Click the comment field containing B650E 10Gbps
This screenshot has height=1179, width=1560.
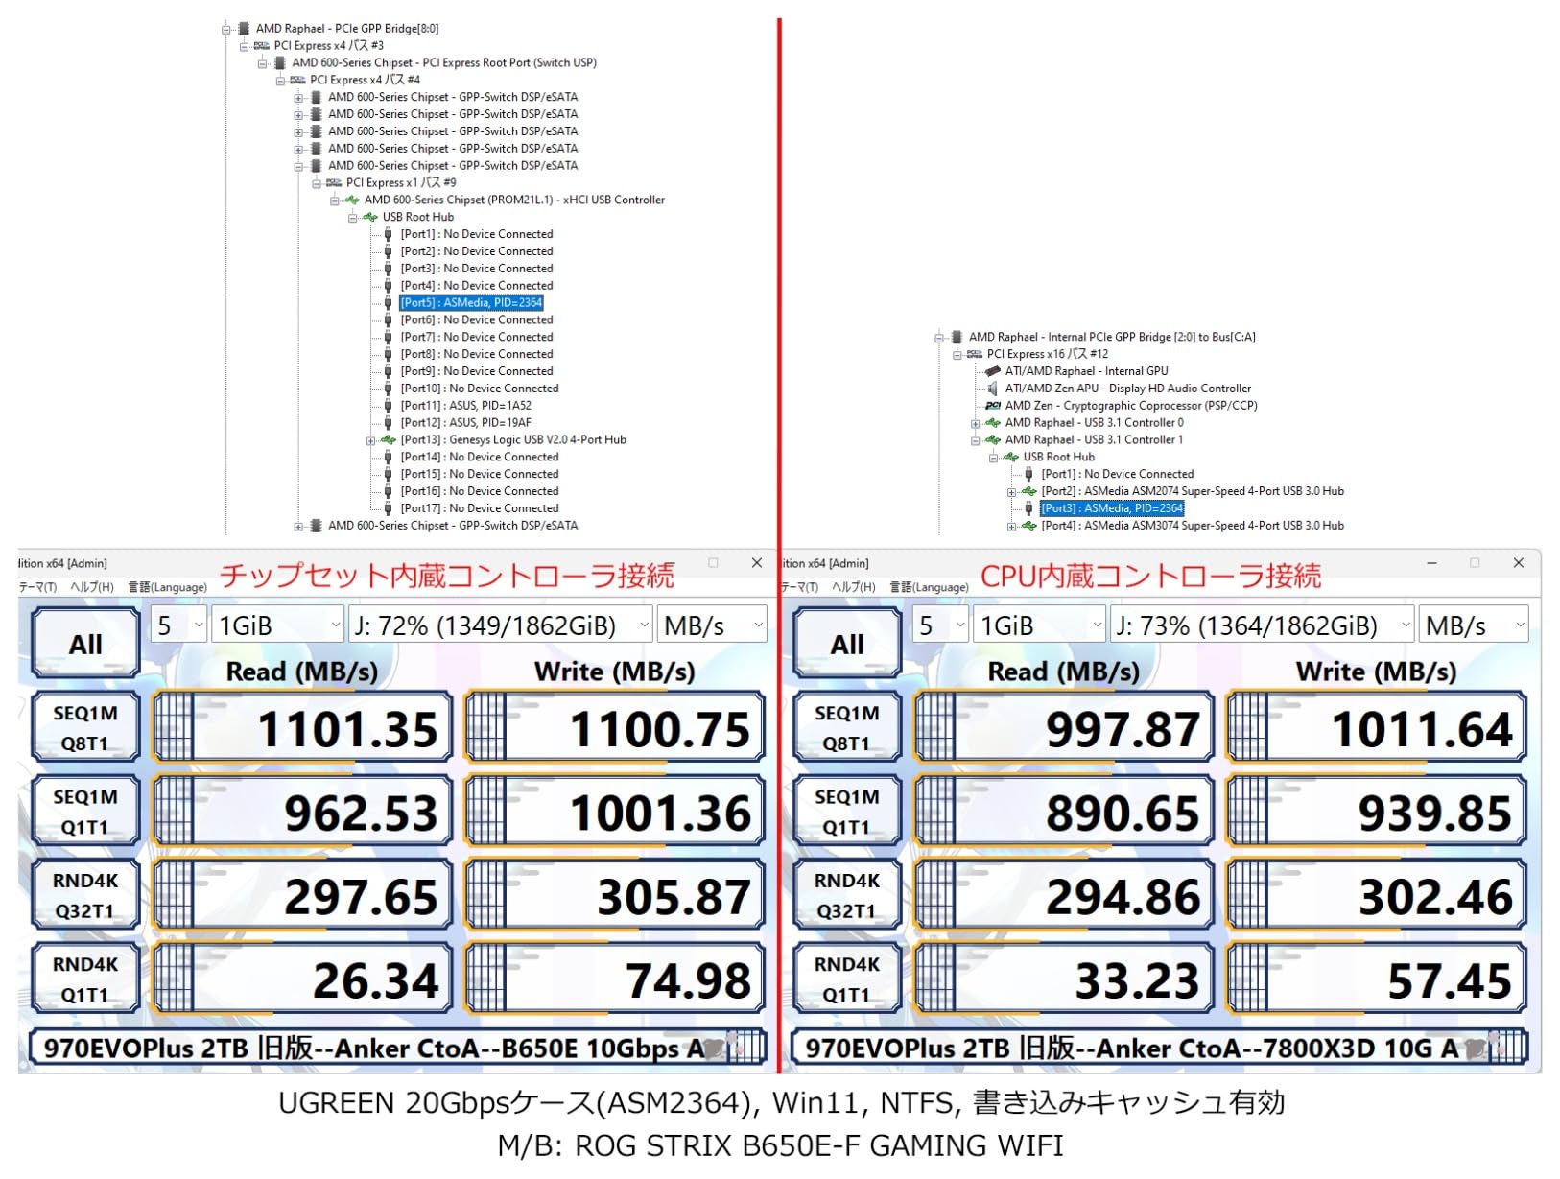[397, 1049]
